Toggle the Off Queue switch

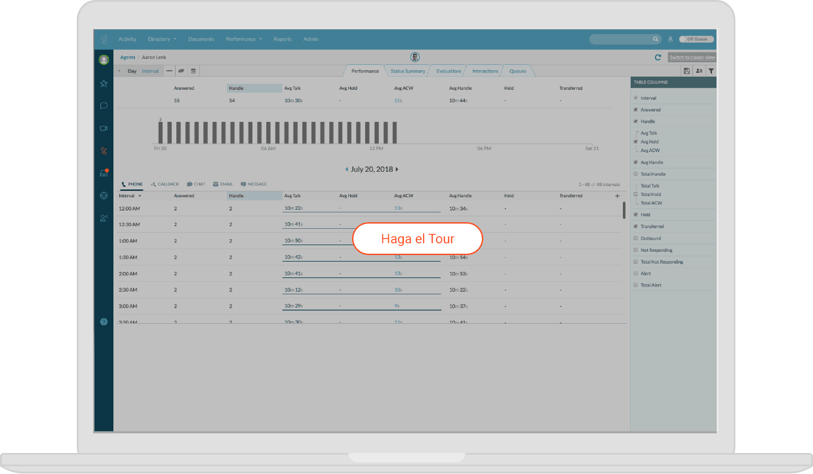coord(696,39)
